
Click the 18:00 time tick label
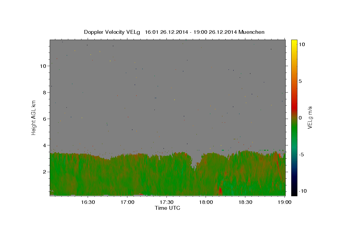tap(206, 202)
